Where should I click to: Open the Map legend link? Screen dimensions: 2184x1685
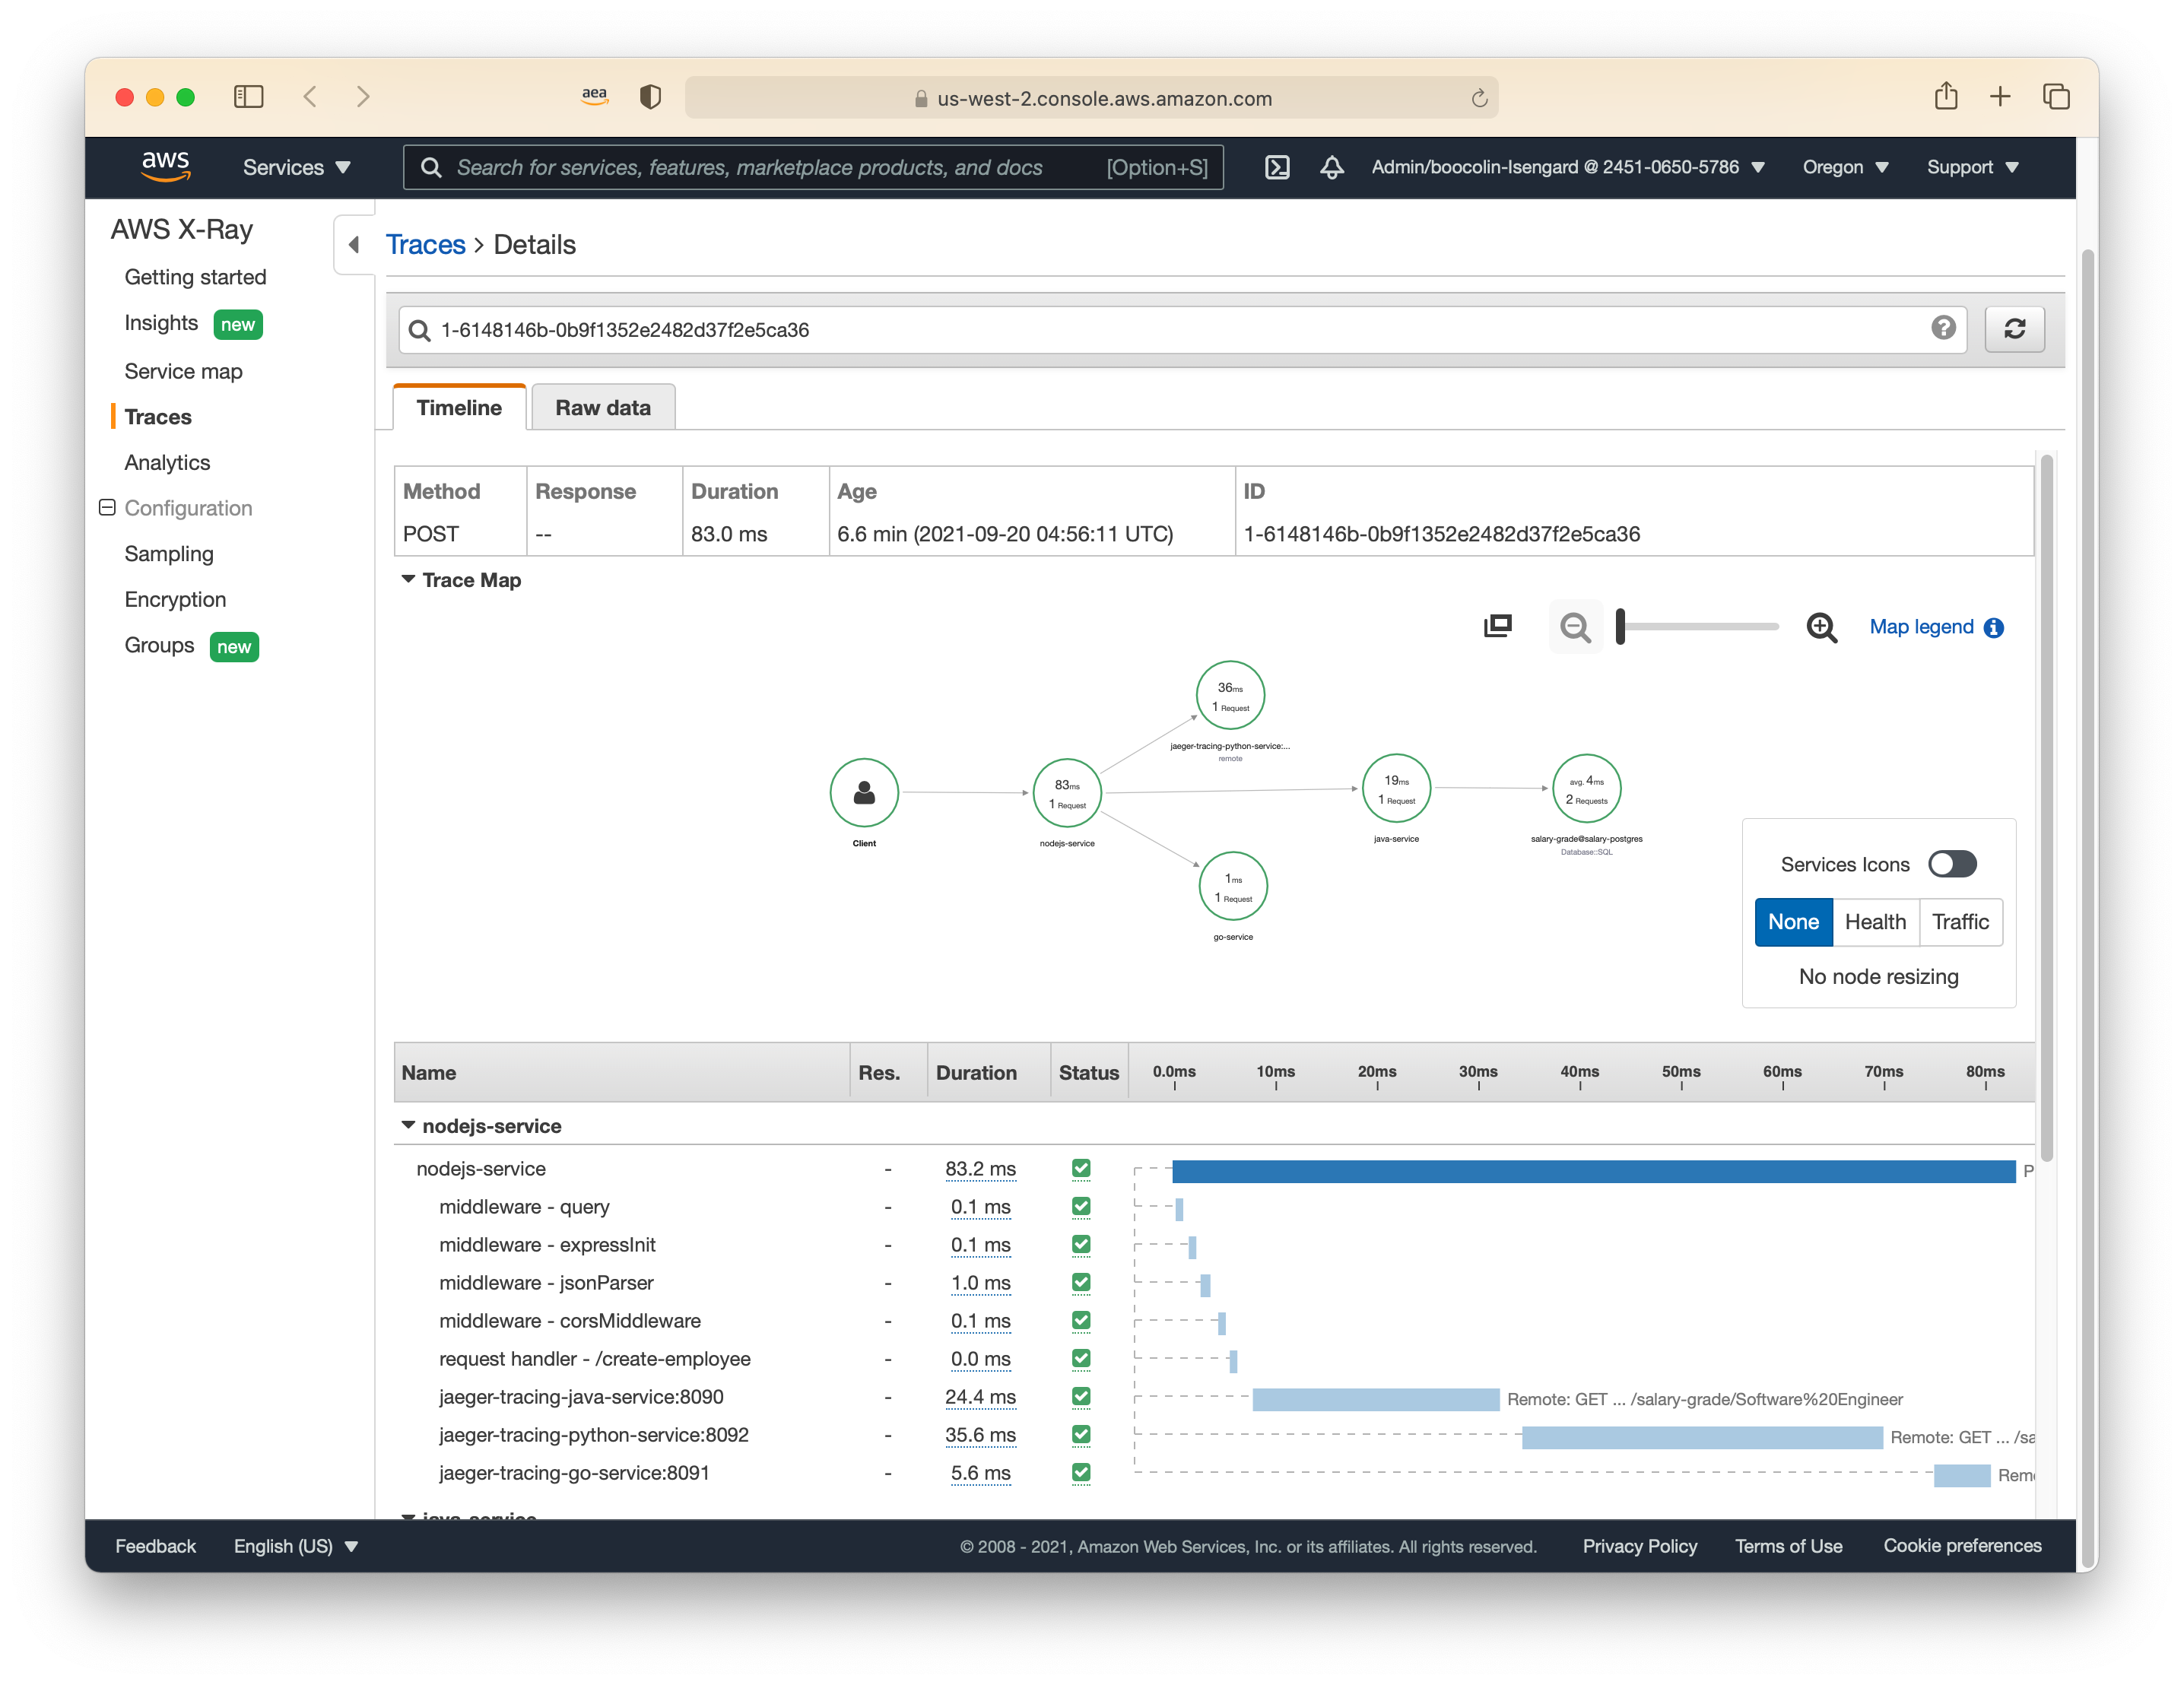point(1921,627)
